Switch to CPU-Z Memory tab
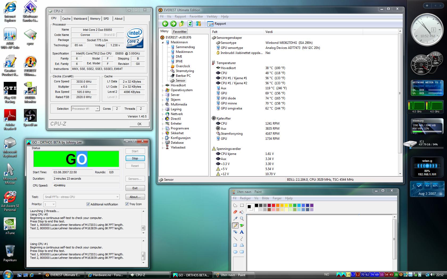Screen dimensions: 447x279 [x=95, y=19]
